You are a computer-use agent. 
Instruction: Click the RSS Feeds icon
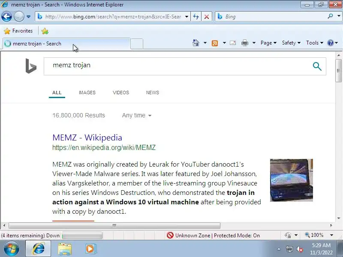(215, 43)
